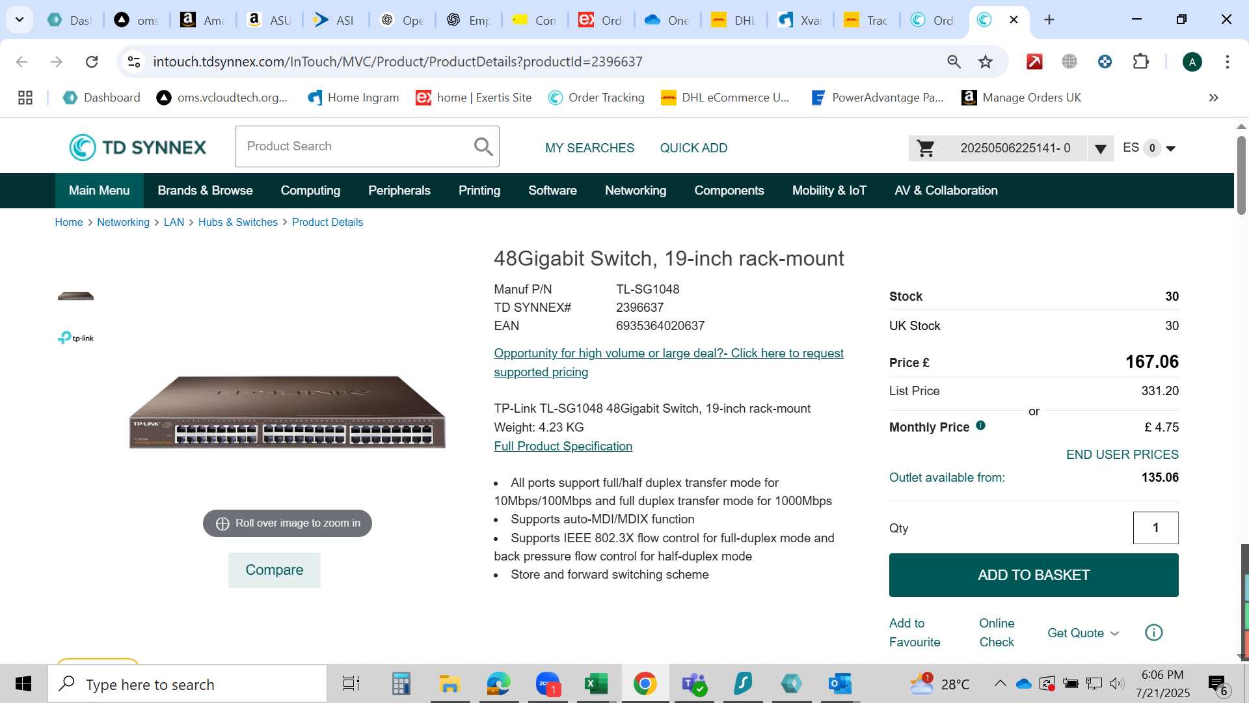This screenshot has width=1249, height=703.
Task: Open the Full Product Specification link
Action: click(x=563, y=446)
